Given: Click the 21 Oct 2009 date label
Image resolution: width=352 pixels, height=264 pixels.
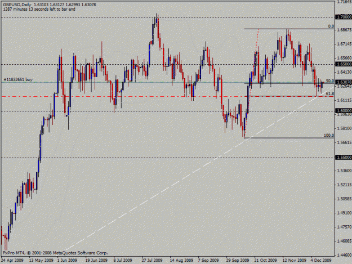Looking at the screenshot, I should pos(266,261).
